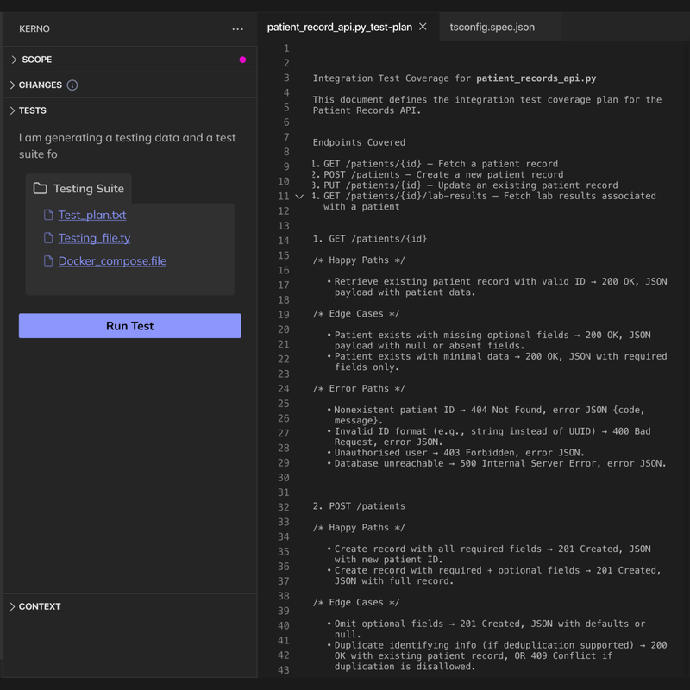The image size is (690, 690).
Task: Close the patient_record_api.py_test-plan tab
Action: 422,27
